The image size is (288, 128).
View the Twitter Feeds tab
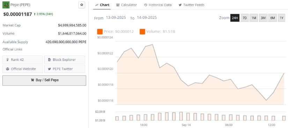[191, 5]
